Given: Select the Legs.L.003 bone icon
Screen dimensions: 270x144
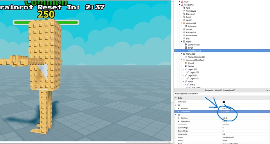Looking at the screenshot, I should click(x=186, y=69).
